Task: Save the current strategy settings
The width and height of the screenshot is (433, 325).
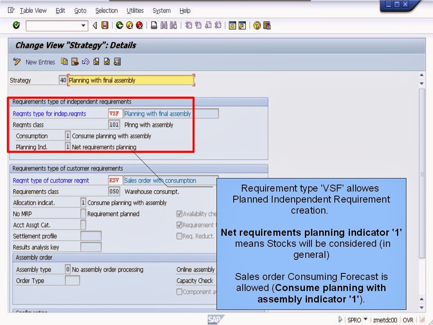Action: 106,25
